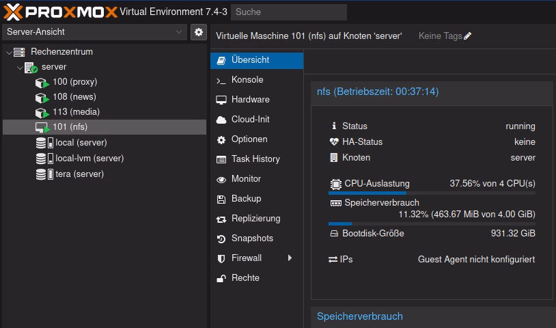This screenshot has width=556, height=328.
Task: Click the Status info icon
Action: pyautogui.click(x=334, y=126)
